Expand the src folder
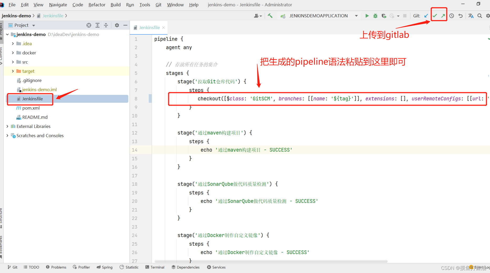Screen dimensions: 490x273 (x=13, y=62)
